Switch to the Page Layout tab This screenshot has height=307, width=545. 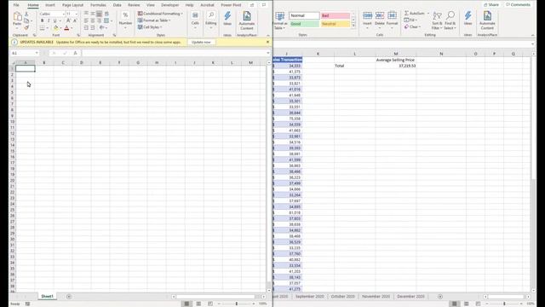72,5
